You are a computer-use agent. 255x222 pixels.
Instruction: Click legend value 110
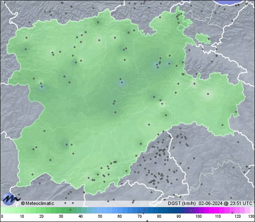click(x=218, y=216)
